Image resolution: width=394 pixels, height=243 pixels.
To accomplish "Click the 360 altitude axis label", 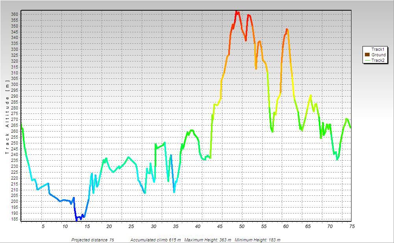I will pyautogui.click(x=14, y=14).
